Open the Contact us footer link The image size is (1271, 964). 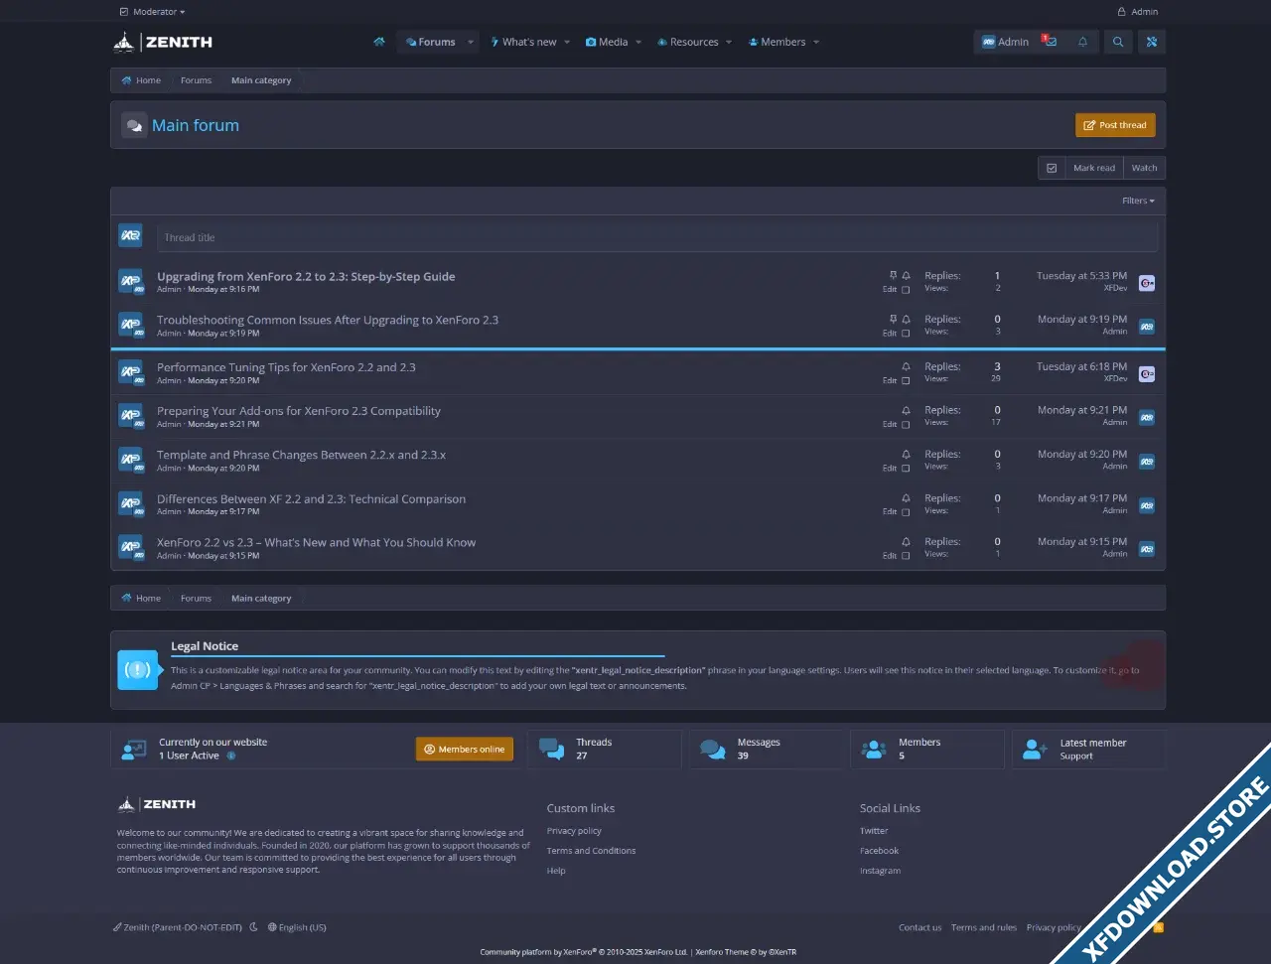(919, 927)
